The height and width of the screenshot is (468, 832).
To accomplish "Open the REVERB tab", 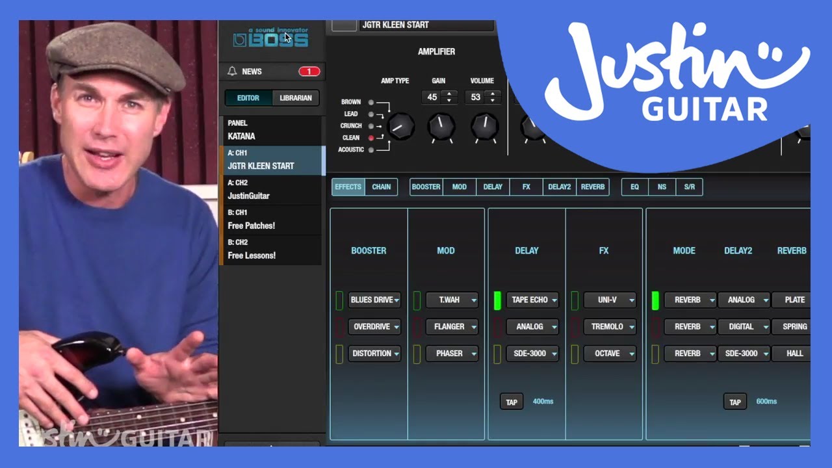I will 593,187.
